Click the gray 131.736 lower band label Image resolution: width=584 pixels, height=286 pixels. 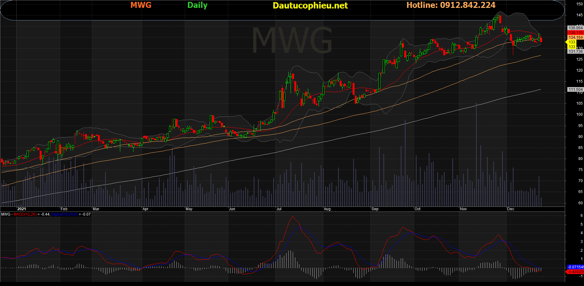(575, 52)
